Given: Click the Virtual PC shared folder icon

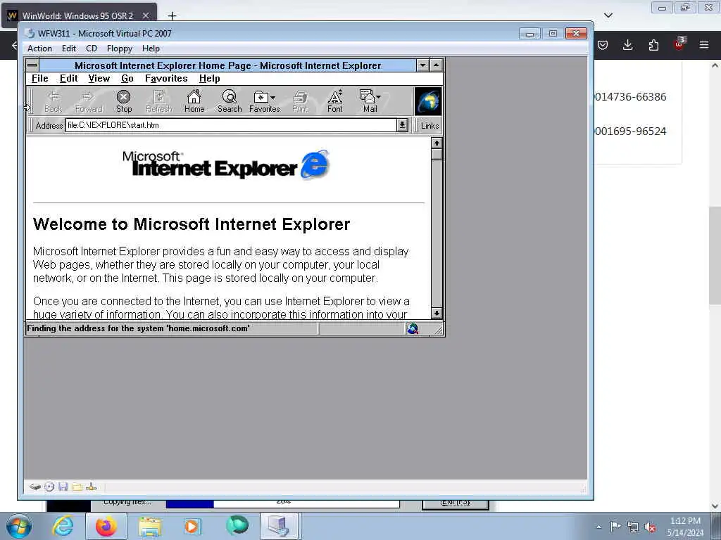Looking at the screenshot, I should (x=77, y=487).
